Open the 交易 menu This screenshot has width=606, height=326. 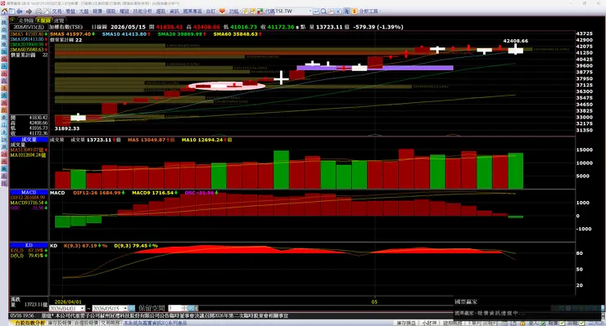point(57,11)
